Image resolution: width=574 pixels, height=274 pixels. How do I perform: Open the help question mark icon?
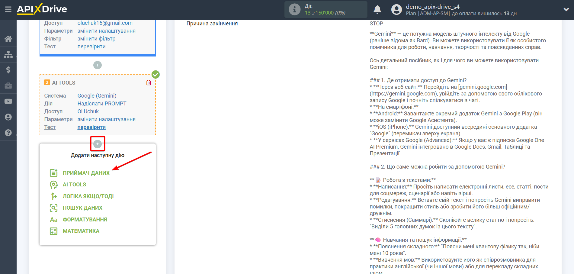point(8,133)
